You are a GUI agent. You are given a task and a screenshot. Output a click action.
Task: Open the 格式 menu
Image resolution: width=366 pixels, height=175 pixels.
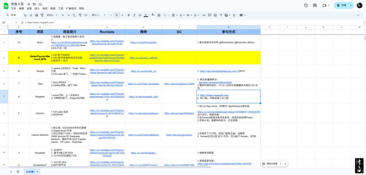click(x=45, y=9)
